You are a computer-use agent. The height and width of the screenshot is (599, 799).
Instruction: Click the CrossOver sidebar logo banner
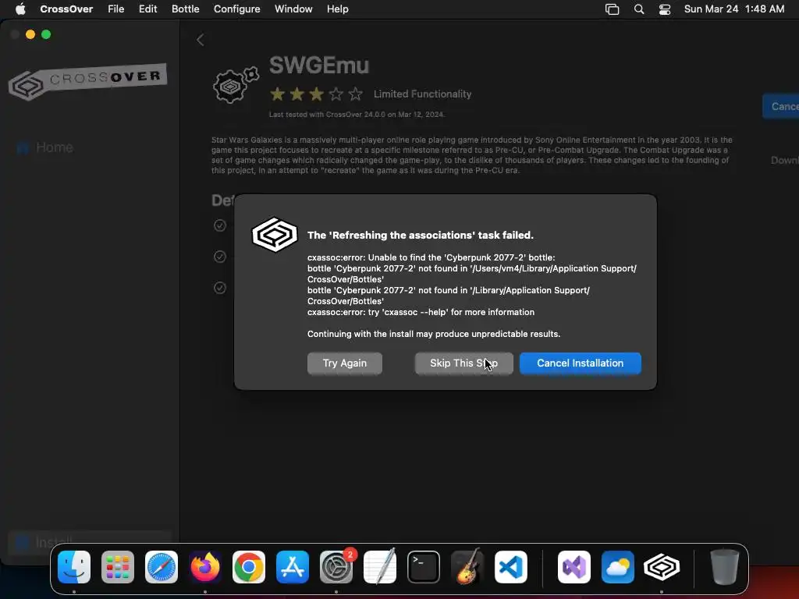pyautogui.click(x=87, y=81)
